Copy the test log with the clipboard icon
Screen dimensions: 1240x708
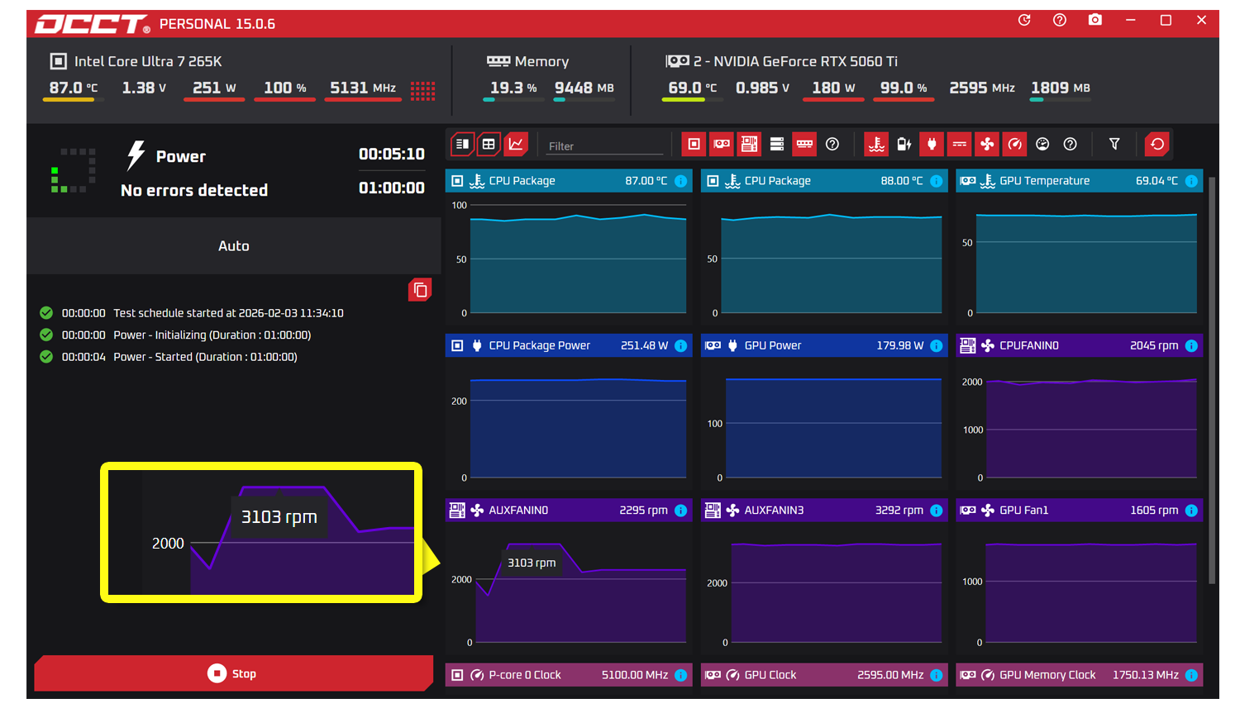[x=420, y=290]
